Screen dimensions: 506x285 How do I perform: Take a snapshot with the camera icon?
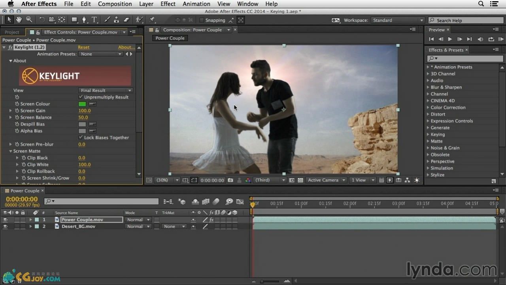[230, 180]
